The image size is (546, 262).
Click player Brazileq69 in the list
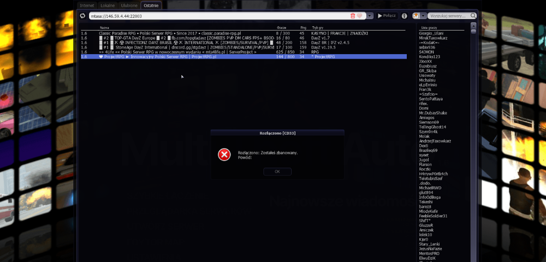pos(428,151)
